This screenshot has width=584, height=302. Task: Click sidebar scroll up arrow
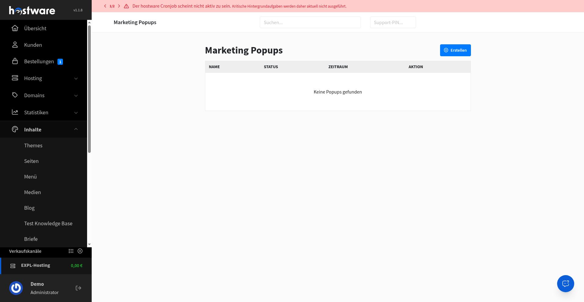[x=89, y=22]
